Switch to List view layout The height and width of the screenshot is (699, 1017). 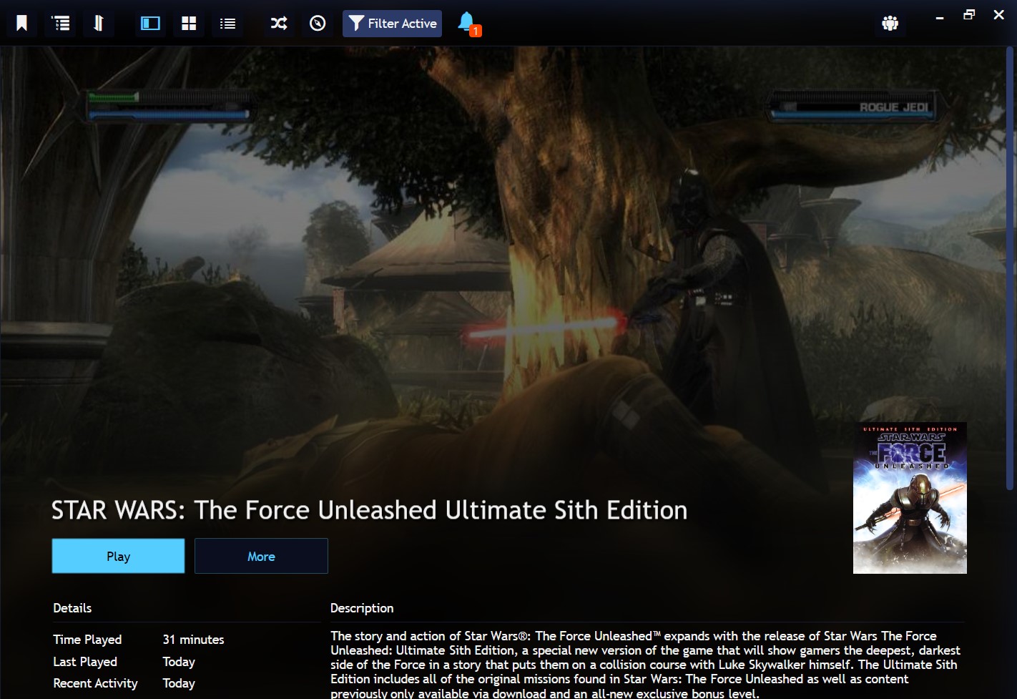click(227, 24)
